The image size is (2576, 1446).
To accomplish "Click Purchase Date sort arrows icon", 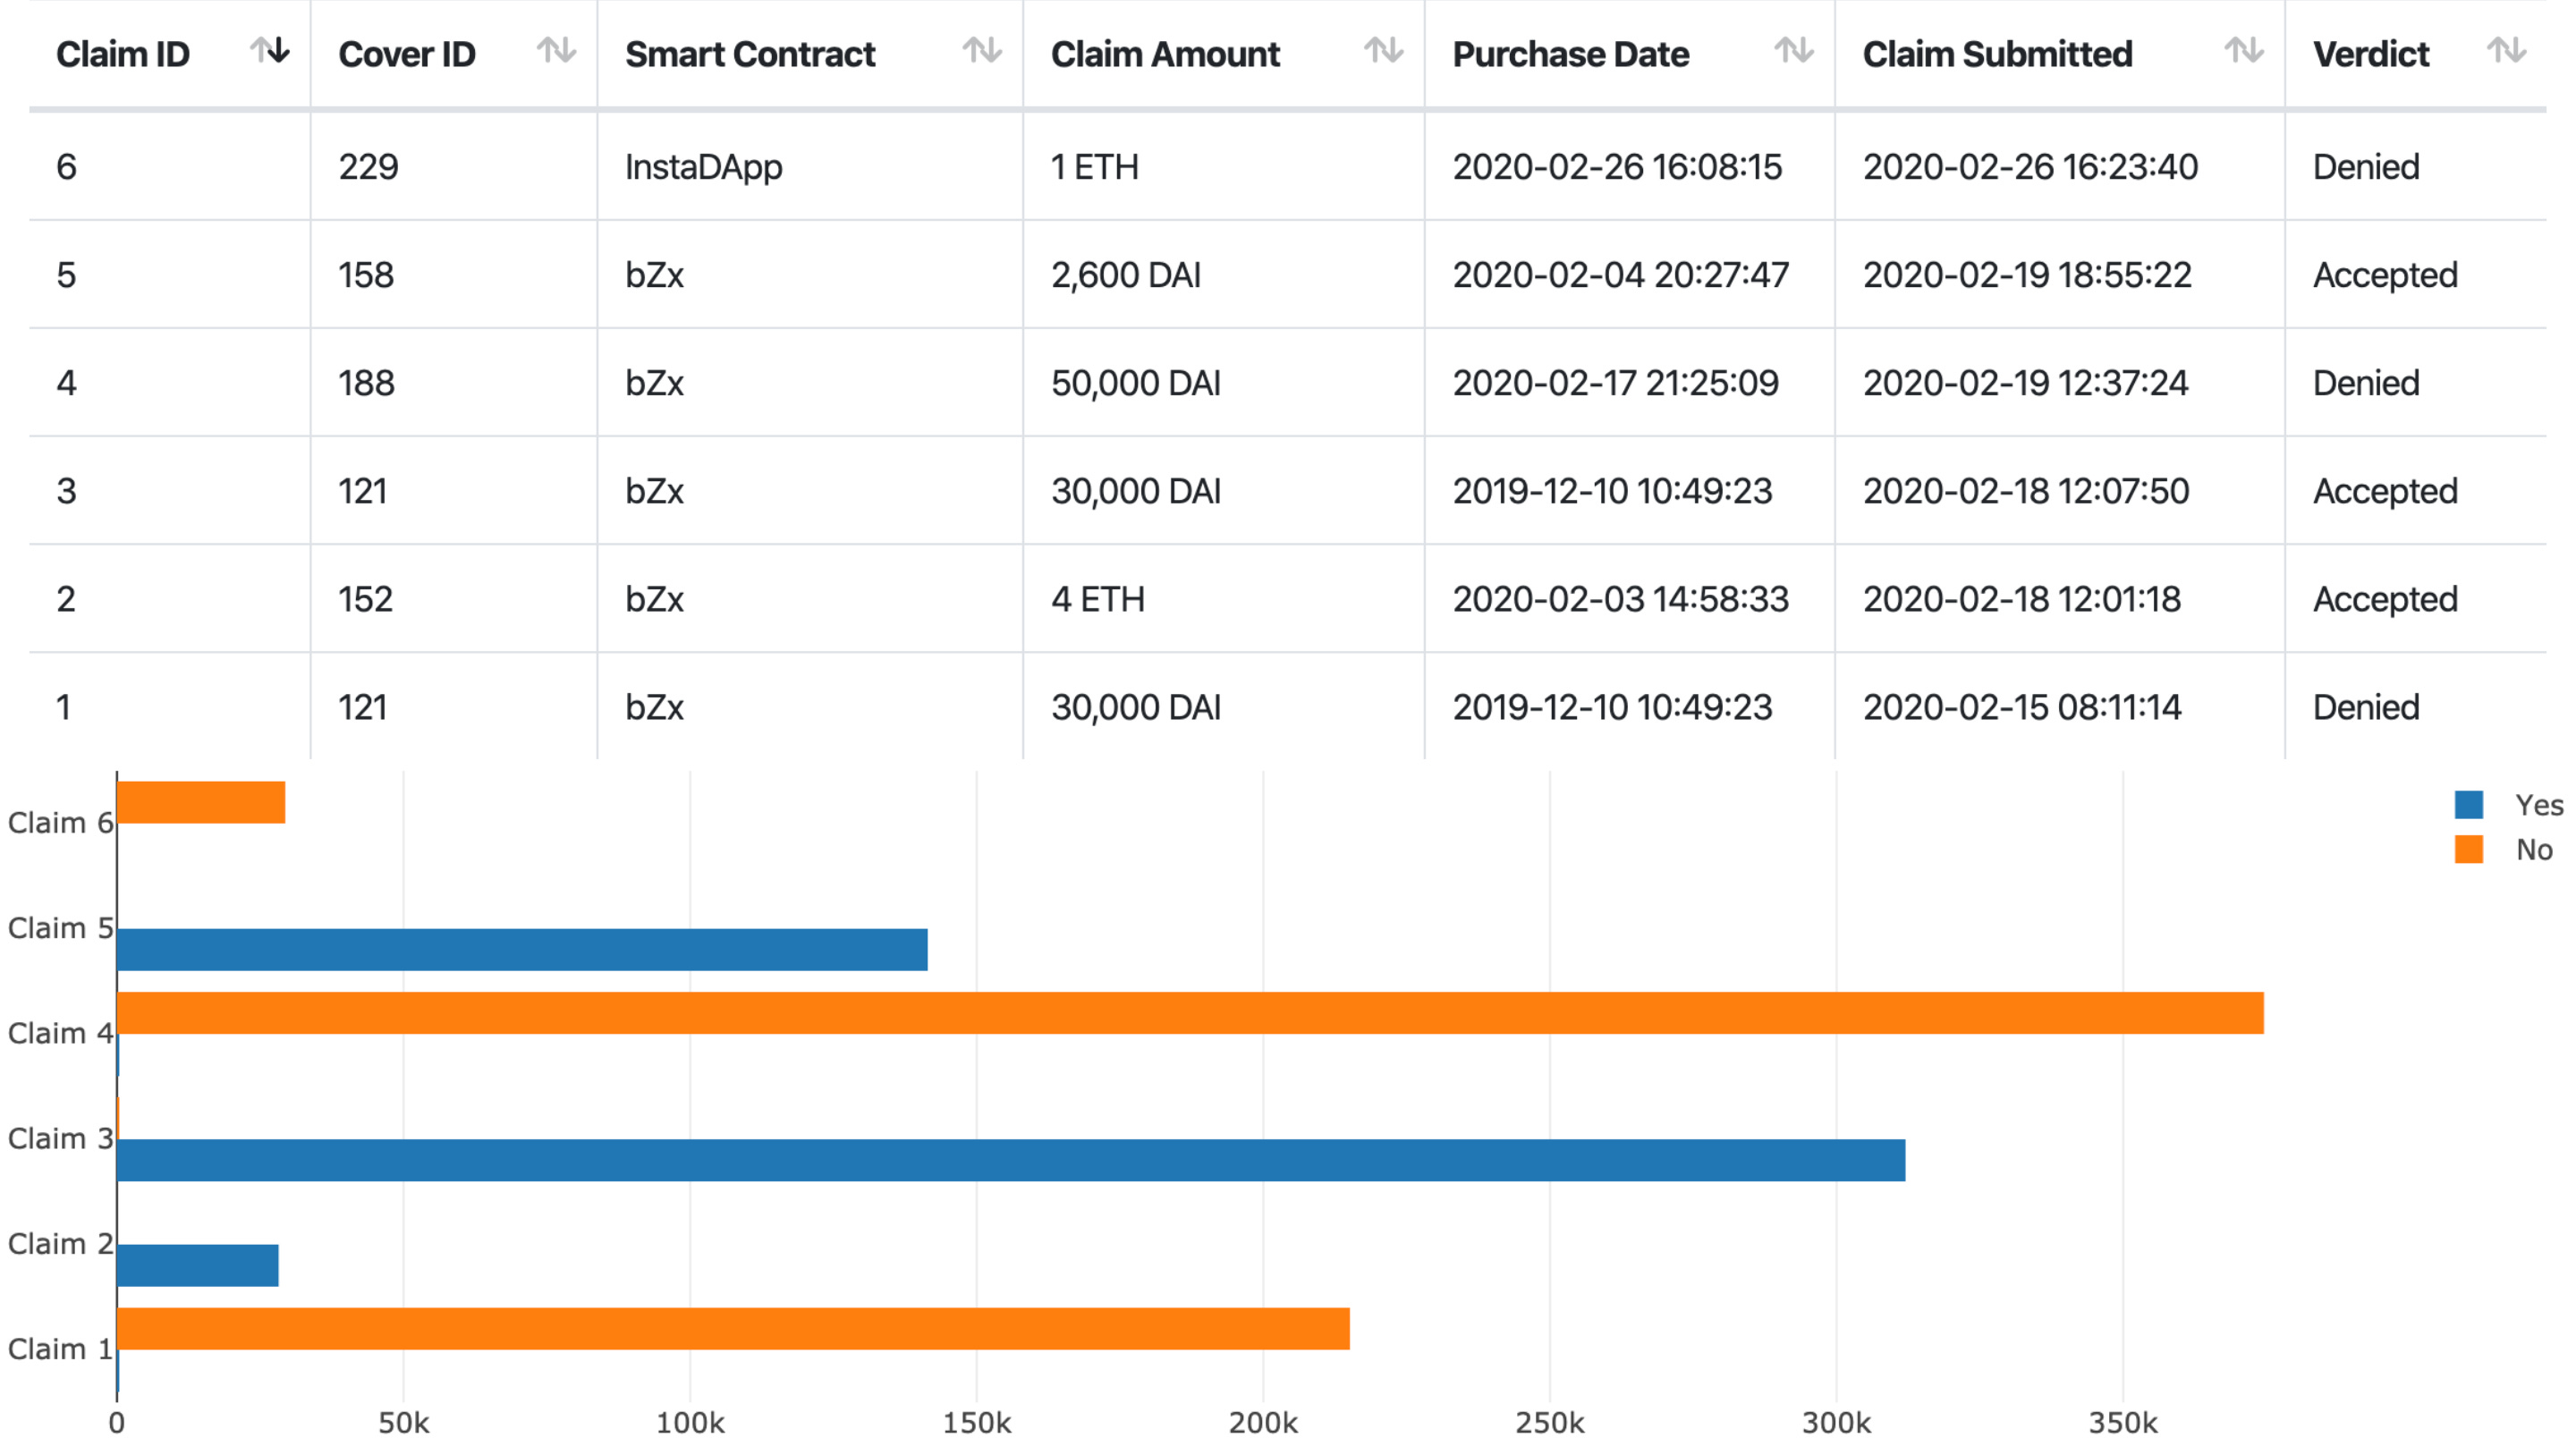I will (1795, 50).
